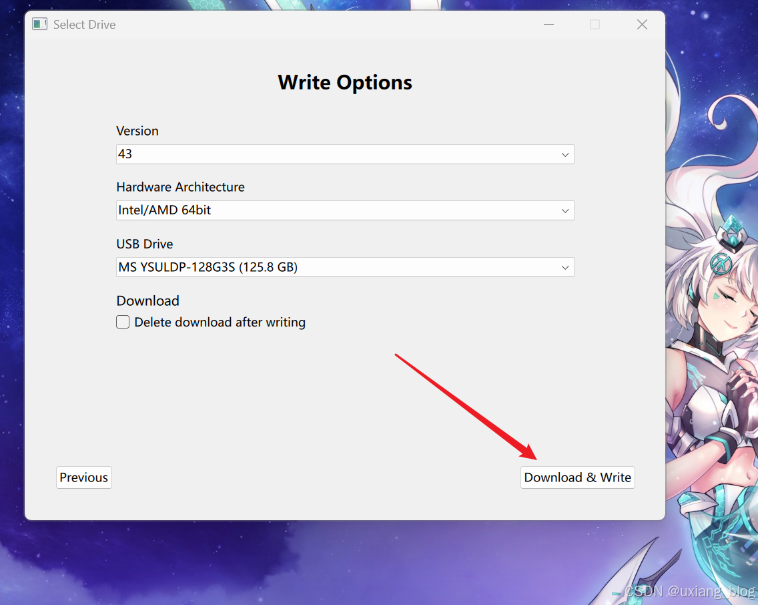Click the USB Drive label
The height and width of the screenshot is (605, 758).
point(145,244)
